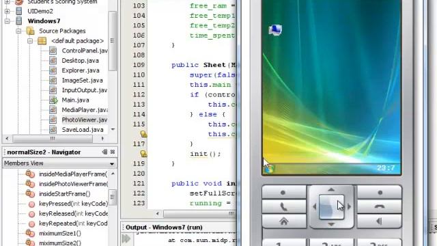Click the mimimumSize1 method icon
The width and height of the screenshot is (437, 246).
(x=30, y=233)
